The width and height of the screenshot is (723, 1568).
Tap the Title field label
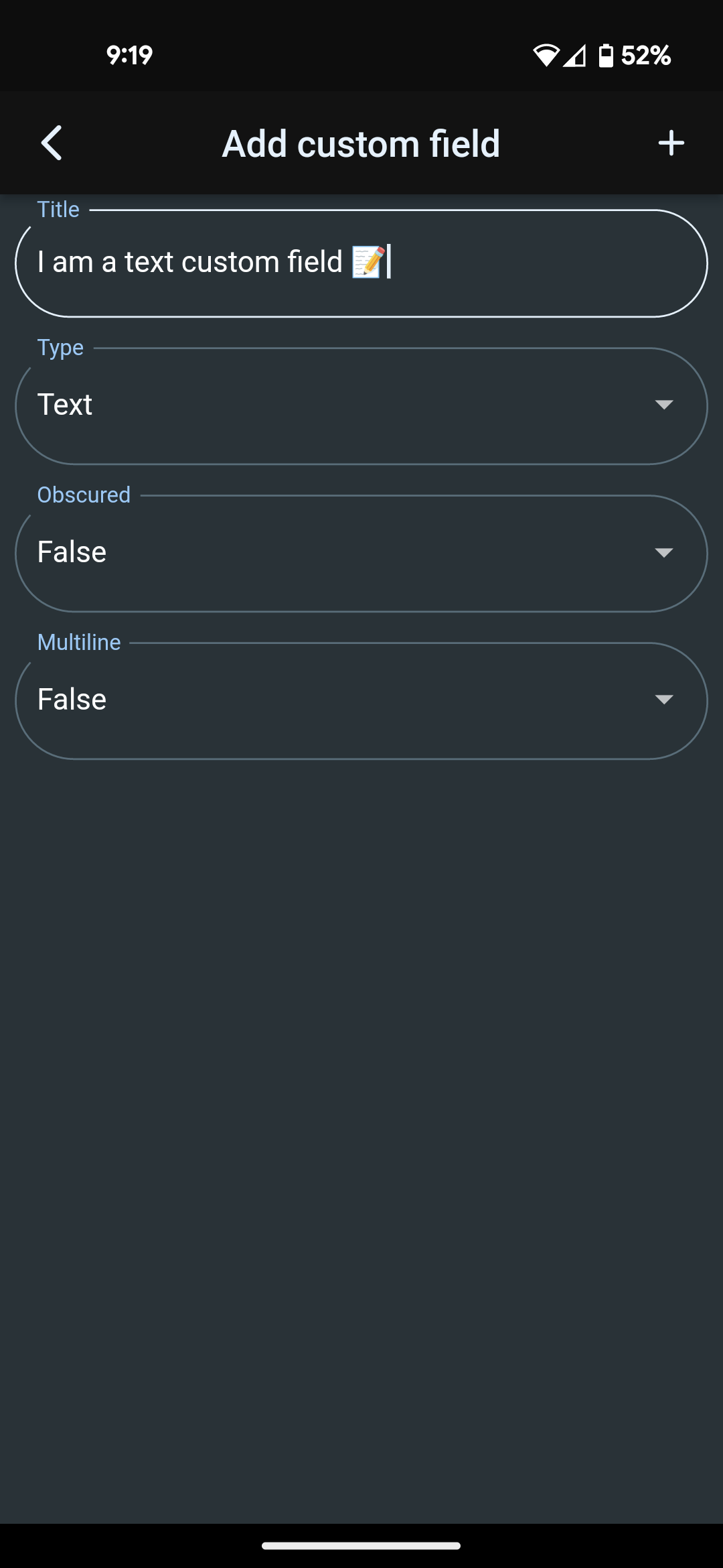coord(58,210)
